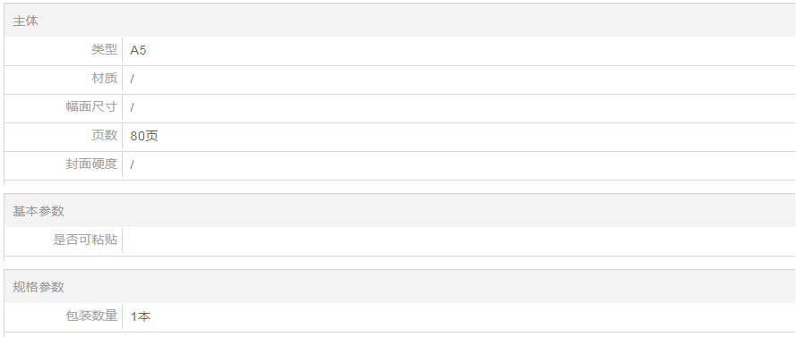Click the slash value beside 材质

coord(132,79)
